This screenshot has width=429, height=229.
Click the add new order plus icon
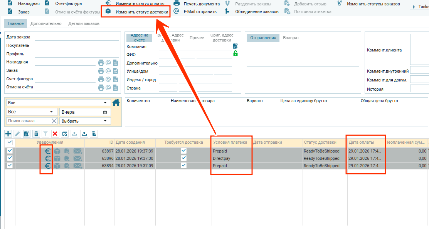8,134
